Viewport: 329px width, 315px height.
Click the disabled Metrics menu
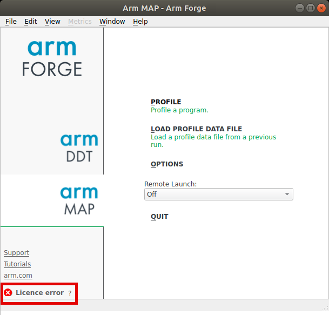[80, 22]
